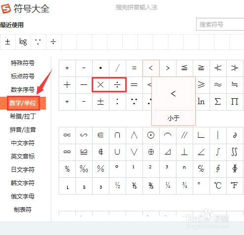Insert the logical OR symbol ∨
This screenshot has height=235, width=244.
click(134, 152)
